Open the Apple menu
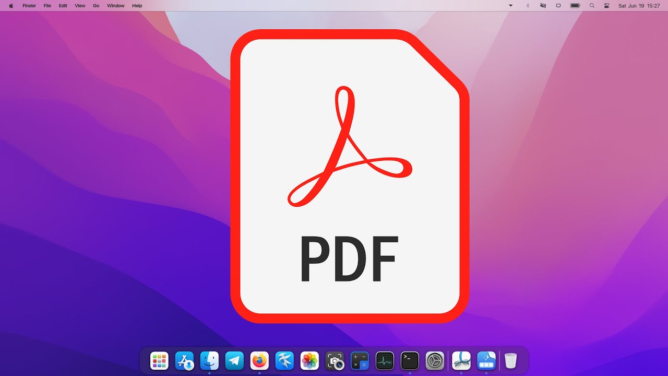 coord(11,6)
